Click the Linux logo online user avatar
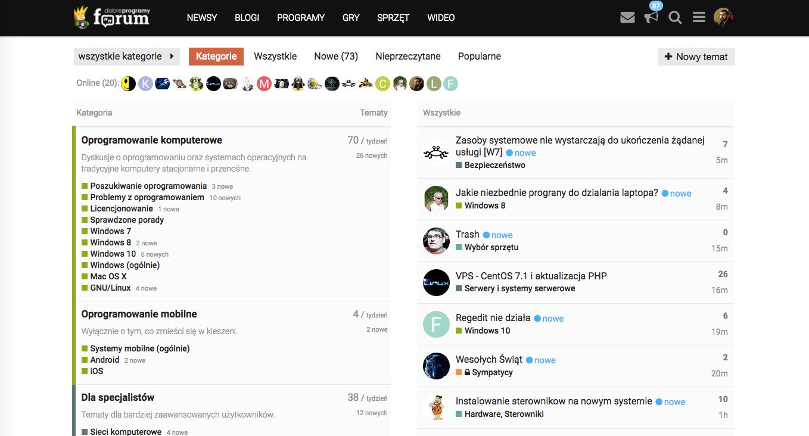 click(213, 84)
